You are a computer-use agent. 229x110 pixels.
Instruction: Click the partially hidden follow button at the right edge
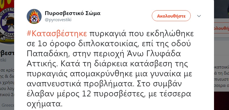click(x=222, y=28)
